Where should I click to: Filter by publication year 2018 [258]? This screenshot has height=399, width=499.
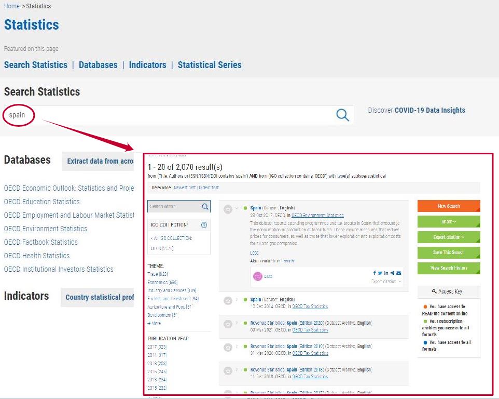(157, 363)
